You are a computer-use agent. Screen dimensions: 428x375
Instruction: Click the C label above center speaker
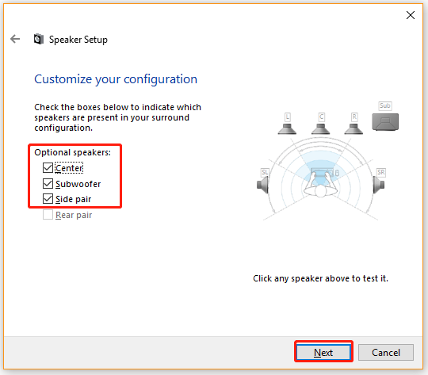click(x=321, y=117)
